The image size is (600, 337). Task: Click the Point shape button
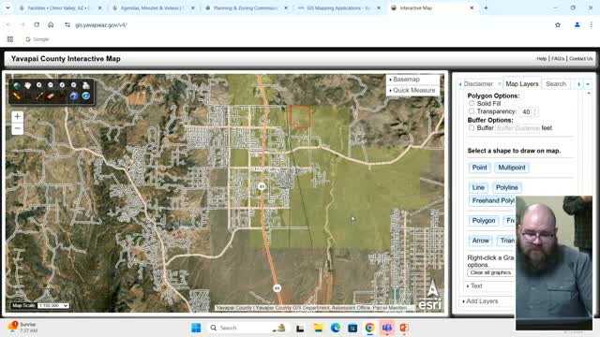[479, 168]
